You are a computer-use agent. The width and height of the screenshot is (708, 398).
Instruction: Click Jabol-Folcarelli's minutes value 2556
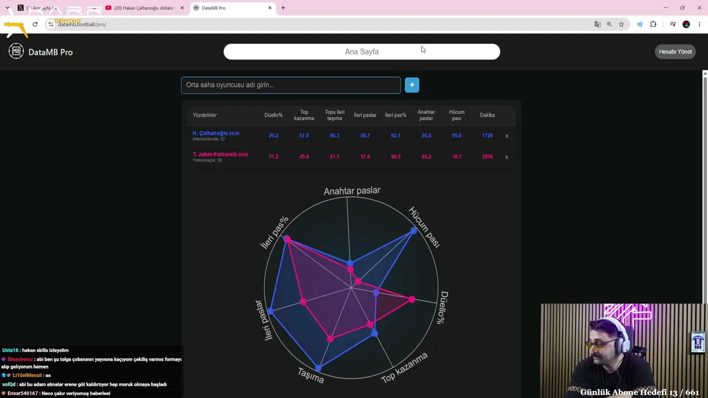point(487,156)
